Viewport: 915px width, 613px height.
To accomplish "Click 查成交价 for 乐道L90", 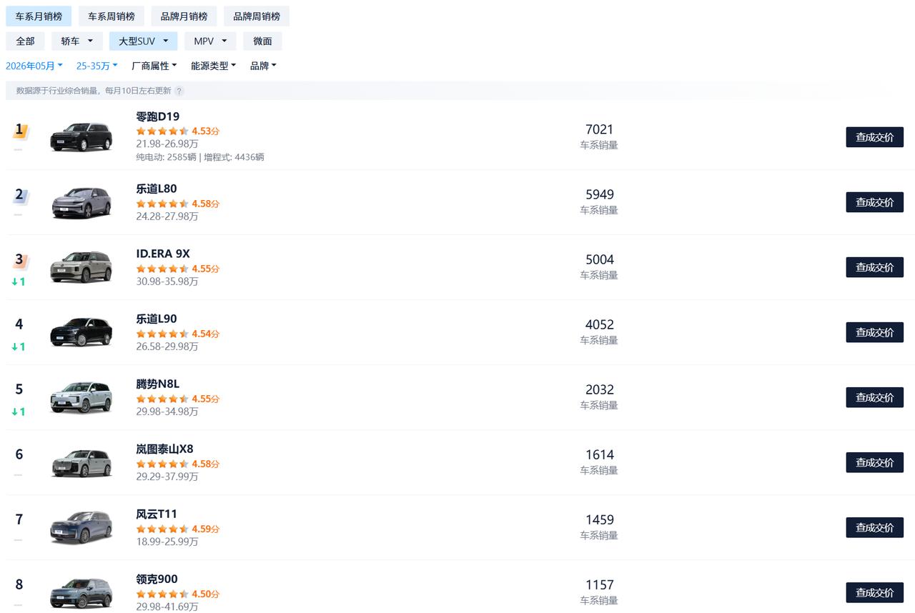I will (x=874, y=332).
